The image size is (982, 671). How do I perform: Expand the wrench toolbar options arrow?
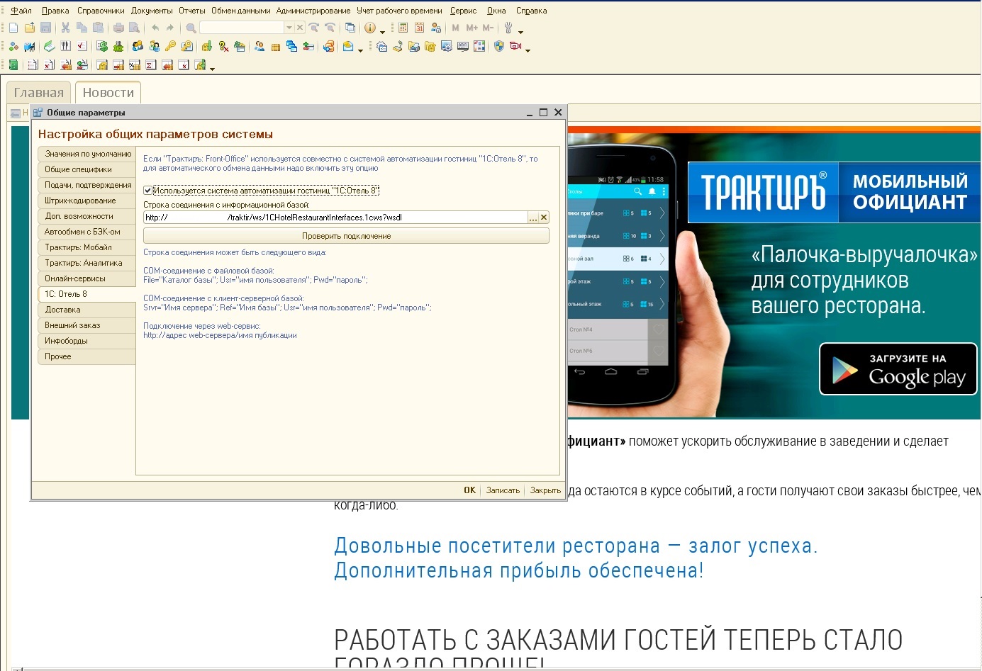(x=520, y=32)
